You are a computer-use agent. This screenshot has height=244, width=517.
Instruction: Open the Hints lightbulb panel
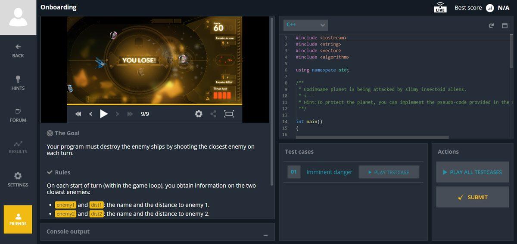(18, 82)
